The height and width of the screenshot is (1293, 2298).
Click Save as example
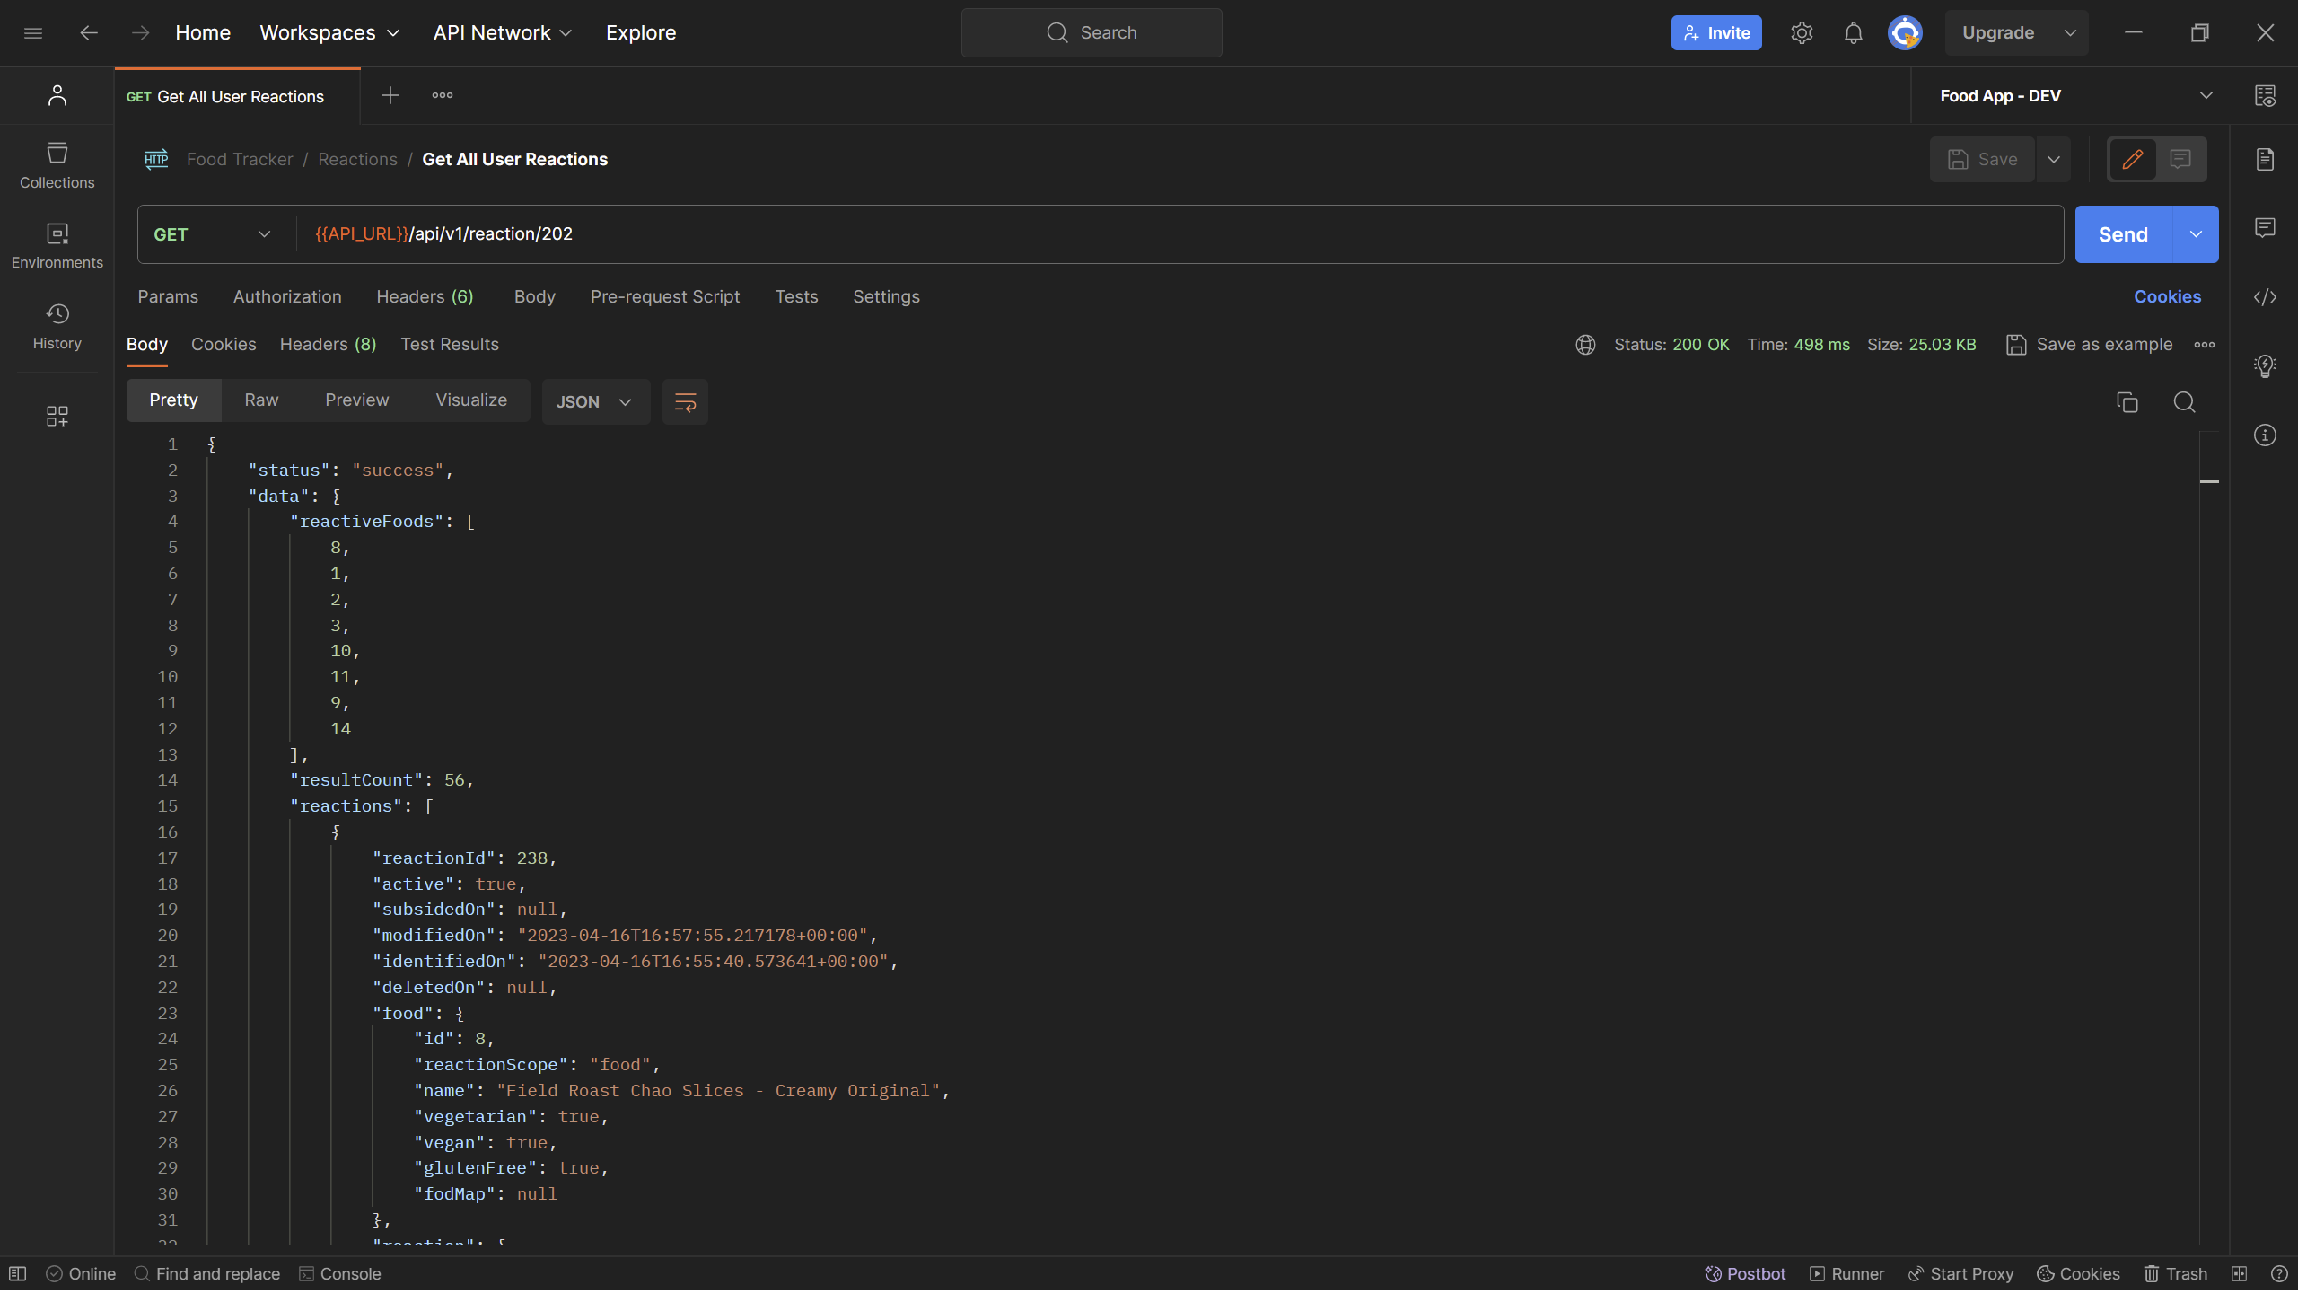point(2089,345)
